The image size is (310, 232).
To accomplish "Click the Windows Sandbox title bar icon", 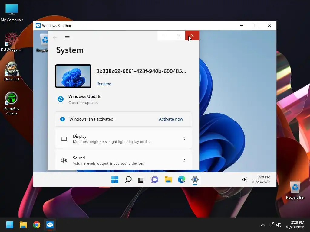I will coord(38,25).
